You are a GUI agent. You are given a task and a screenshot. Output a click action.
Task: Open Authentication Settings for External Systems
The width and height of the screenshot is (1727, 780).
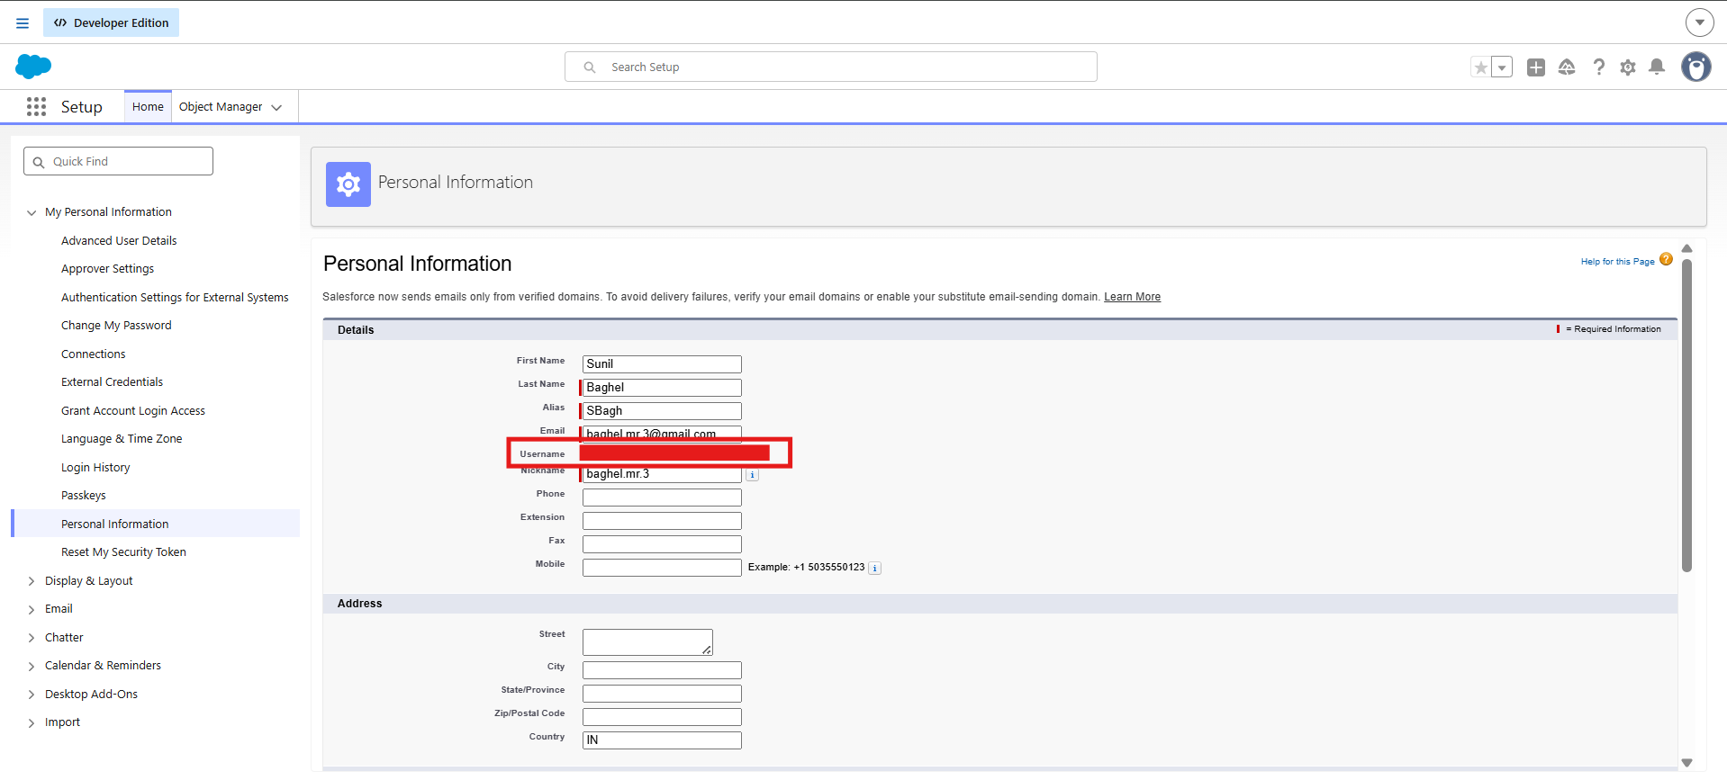tap(175, 297)
